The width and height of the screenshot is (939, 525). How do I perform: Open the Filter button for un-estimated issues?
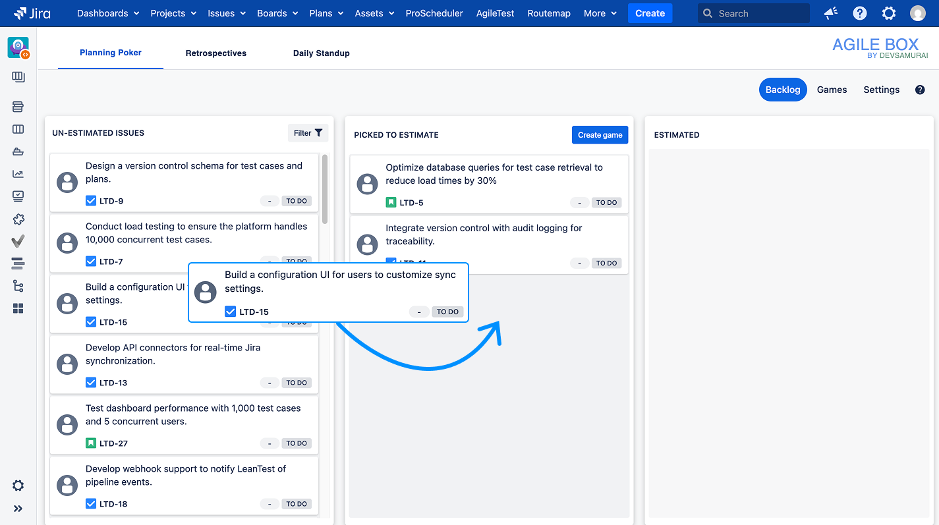(x=308, y=133)
